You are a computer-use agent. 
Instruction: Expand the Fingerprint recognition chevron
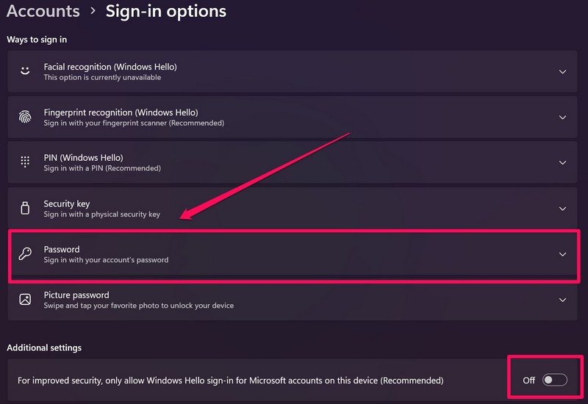point(562,118)
